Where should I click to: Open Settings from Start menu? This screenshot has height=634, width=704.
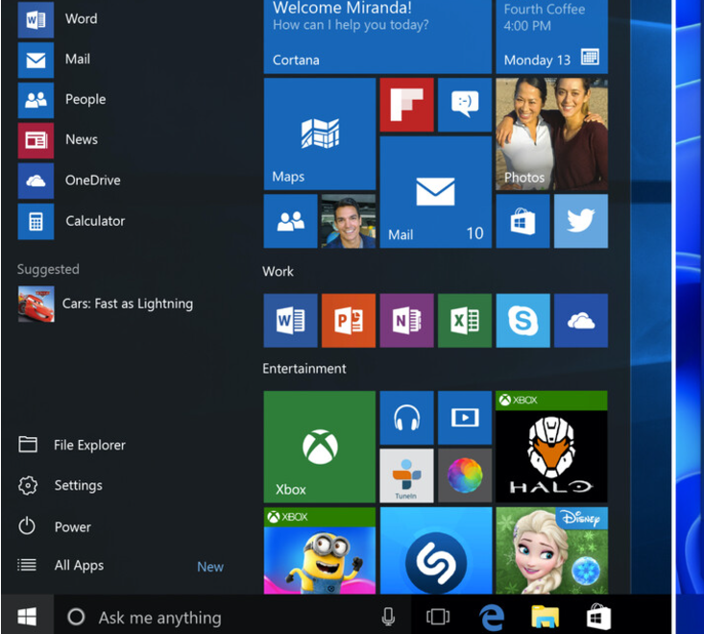(61, 485)
